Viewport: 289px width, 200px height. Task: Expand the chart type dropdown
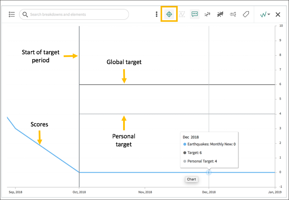point(265,14)
